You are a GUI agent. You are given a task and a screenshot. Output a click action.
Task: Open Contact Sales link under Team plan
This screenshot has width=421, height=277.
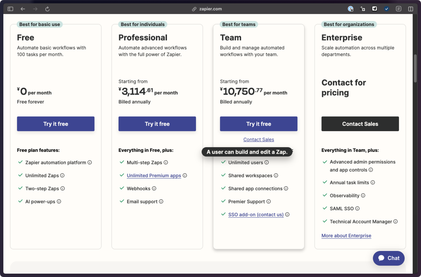pos(259,140)
